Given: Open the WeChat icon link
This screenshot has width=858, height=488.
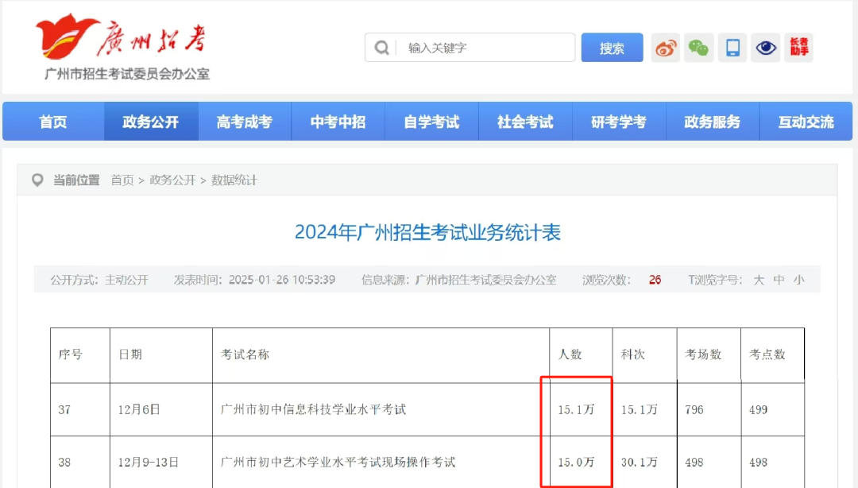Looking at the screenshot, I should pyautogui.click(x=699, y=48).
